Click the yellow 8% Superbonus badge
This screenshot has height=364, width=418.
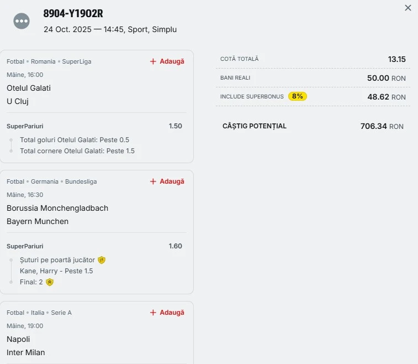tap(298, 96)
